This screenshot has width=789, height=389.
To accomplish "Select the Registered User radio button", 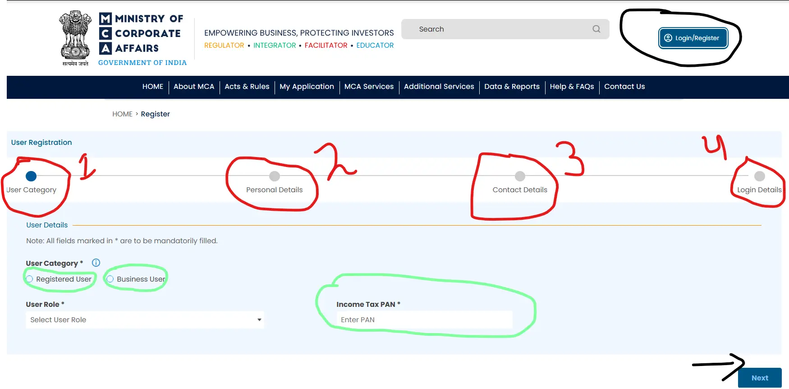I will (x=30, y=279).
